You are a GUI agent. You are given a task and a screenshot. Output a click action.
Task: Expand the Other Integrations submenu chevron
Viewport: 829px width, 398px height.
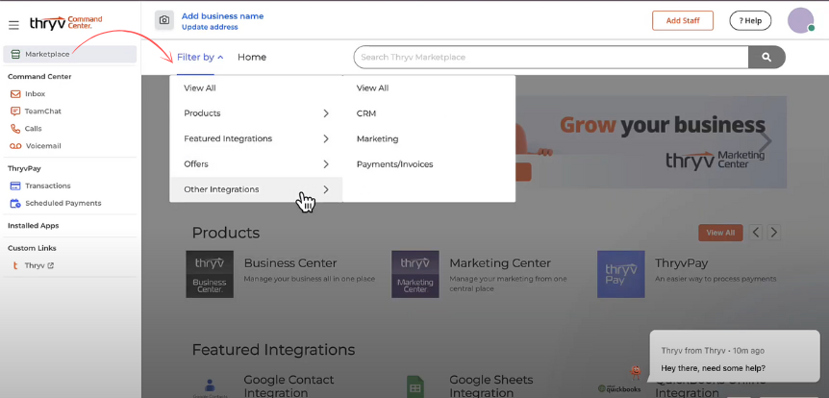[326, 189]
